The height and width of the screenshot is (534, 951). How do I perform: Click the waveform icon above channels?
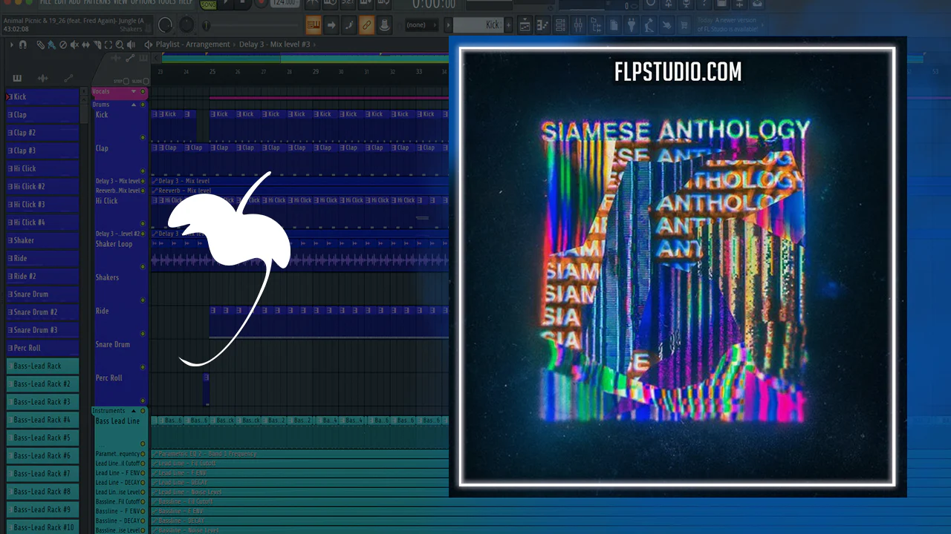click(42, 78)
